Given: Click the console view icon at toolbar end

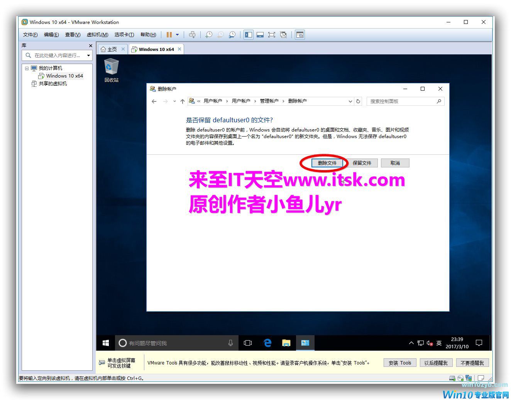Looking at the screenshot, I should point(300,35).
